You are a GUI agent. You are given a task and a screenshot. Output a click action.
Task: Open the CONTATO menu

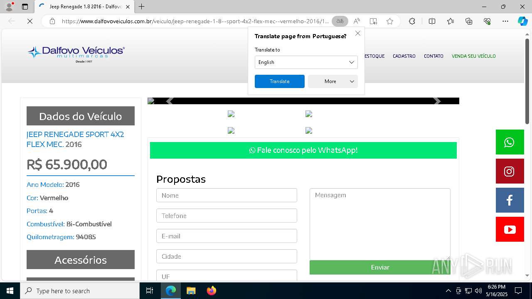click(x=433, y=56)
